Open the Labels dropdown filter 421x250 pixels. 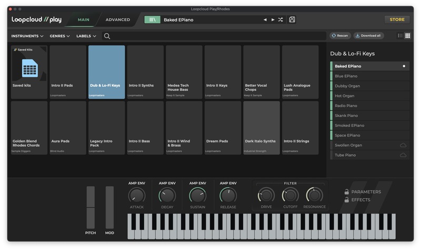(x=86, y=36)
